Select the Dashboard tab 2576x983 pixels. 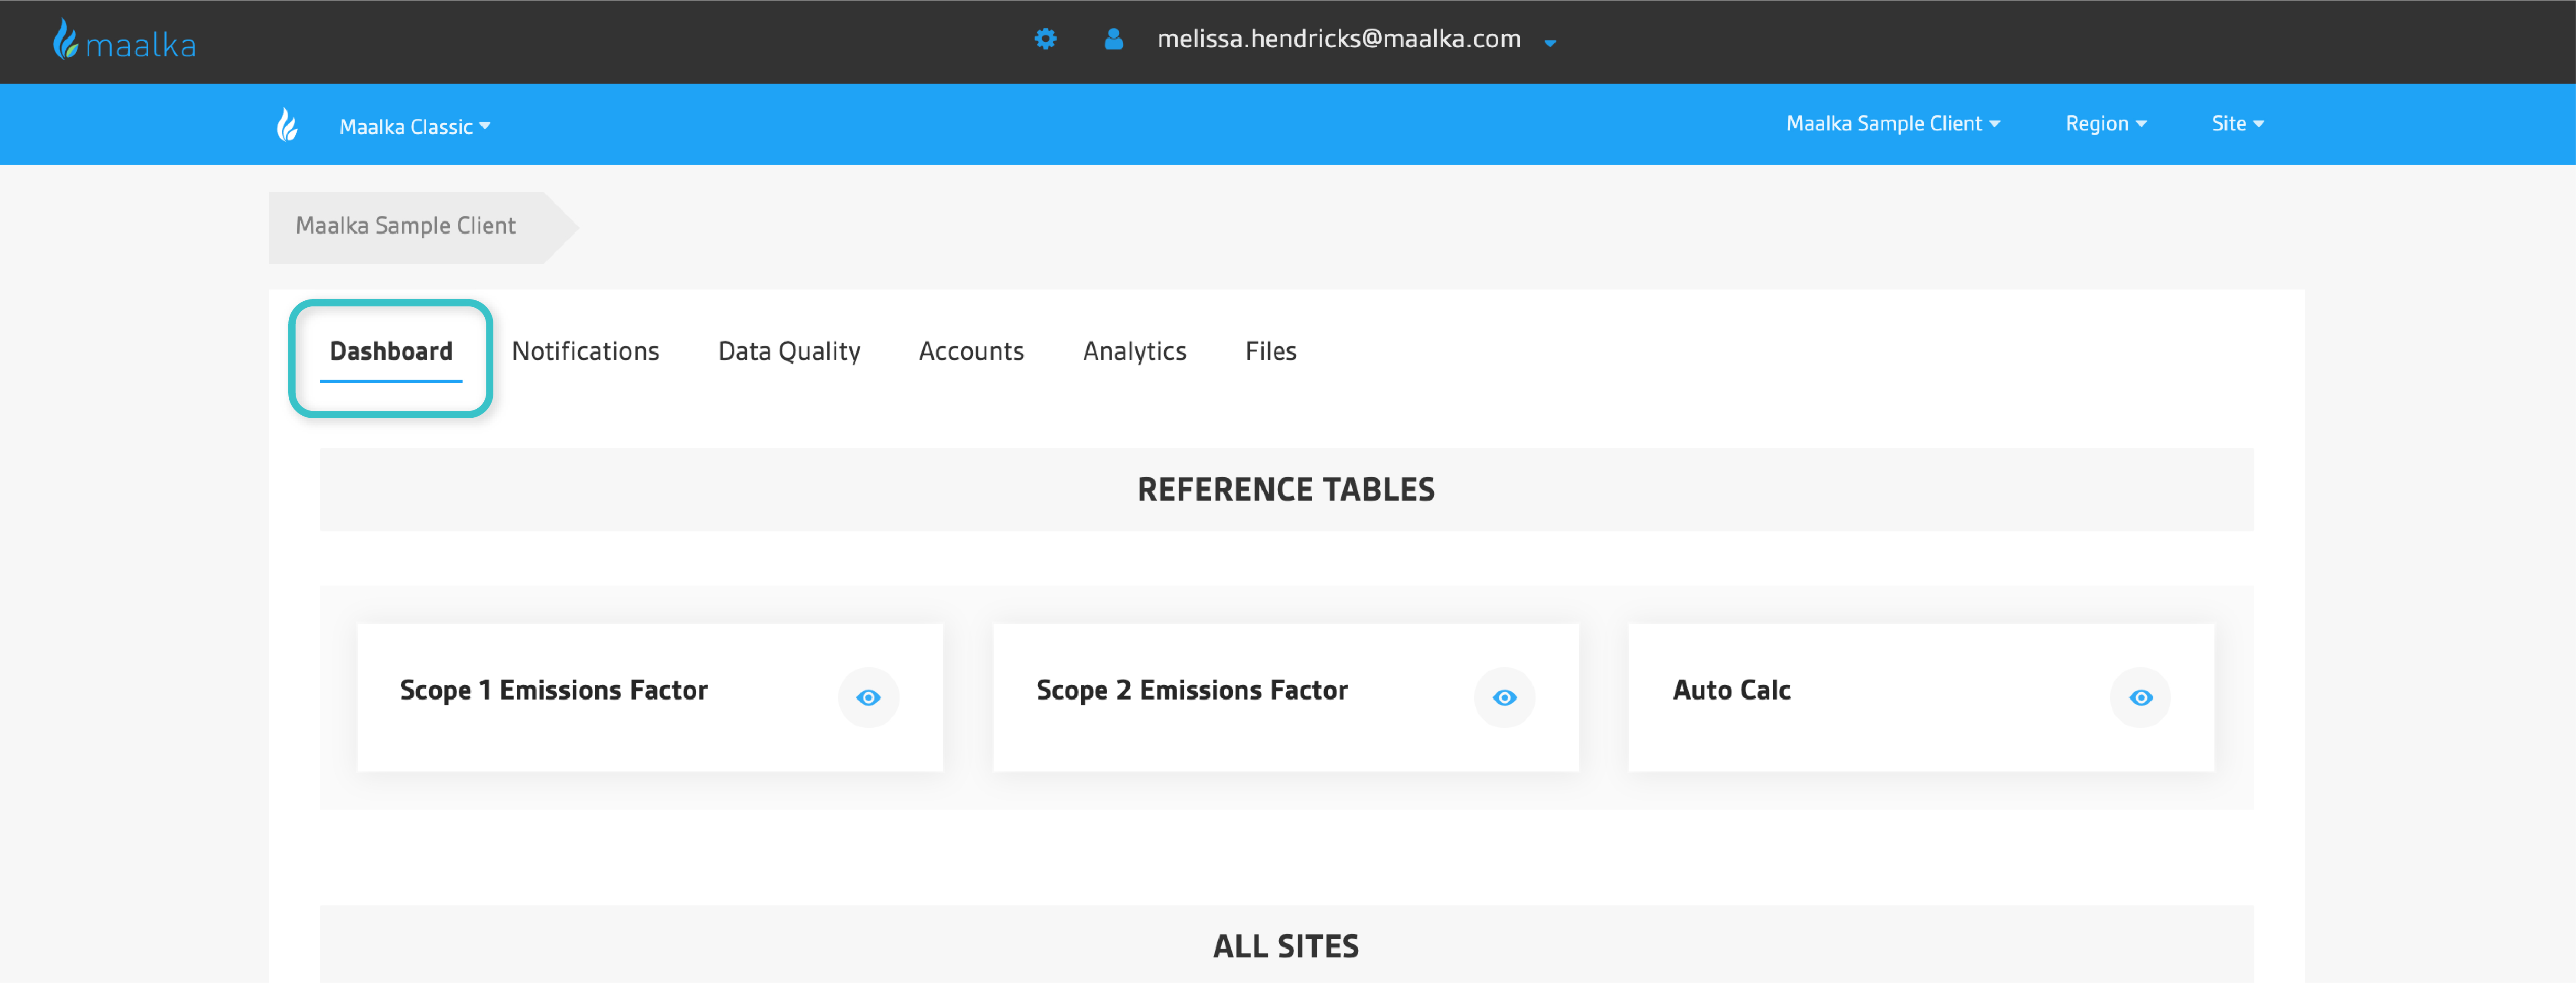point(391,351)
